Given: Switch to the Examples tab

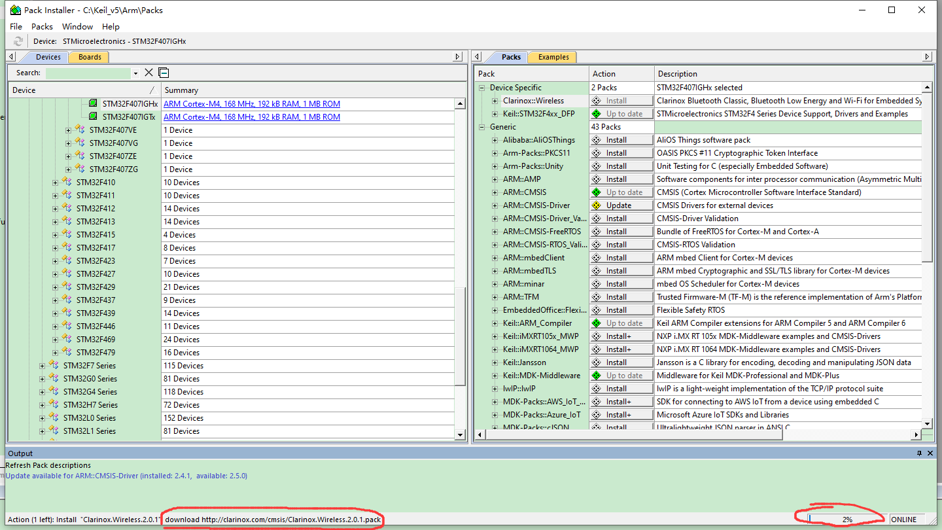Looking at the screenshot, I should [553, 57].
